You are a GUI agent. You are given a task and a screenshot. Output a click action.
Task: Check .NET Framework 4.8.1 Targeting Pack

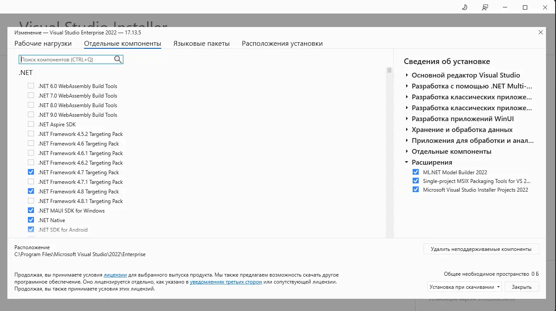[31, 201]
